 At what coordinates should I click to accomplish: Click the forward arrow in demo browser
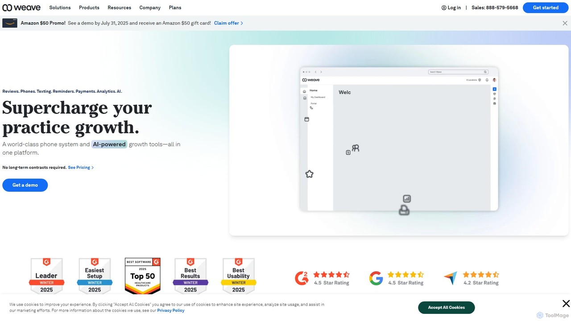click(321, 72)
